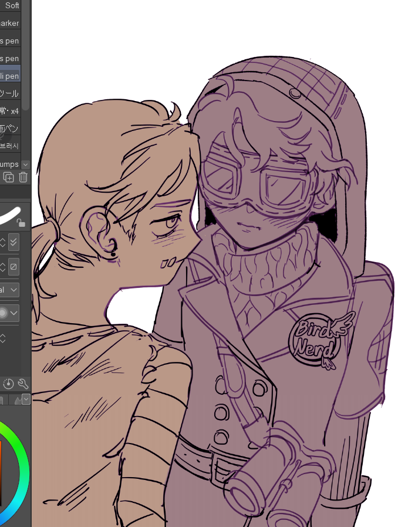Select the Marker sub tool row

click(11, 23)
